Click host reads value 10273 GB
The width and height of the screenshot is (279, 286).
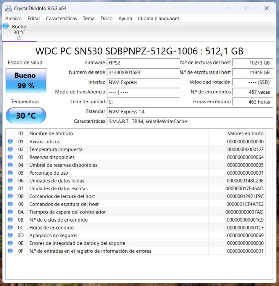click(253, 63)
